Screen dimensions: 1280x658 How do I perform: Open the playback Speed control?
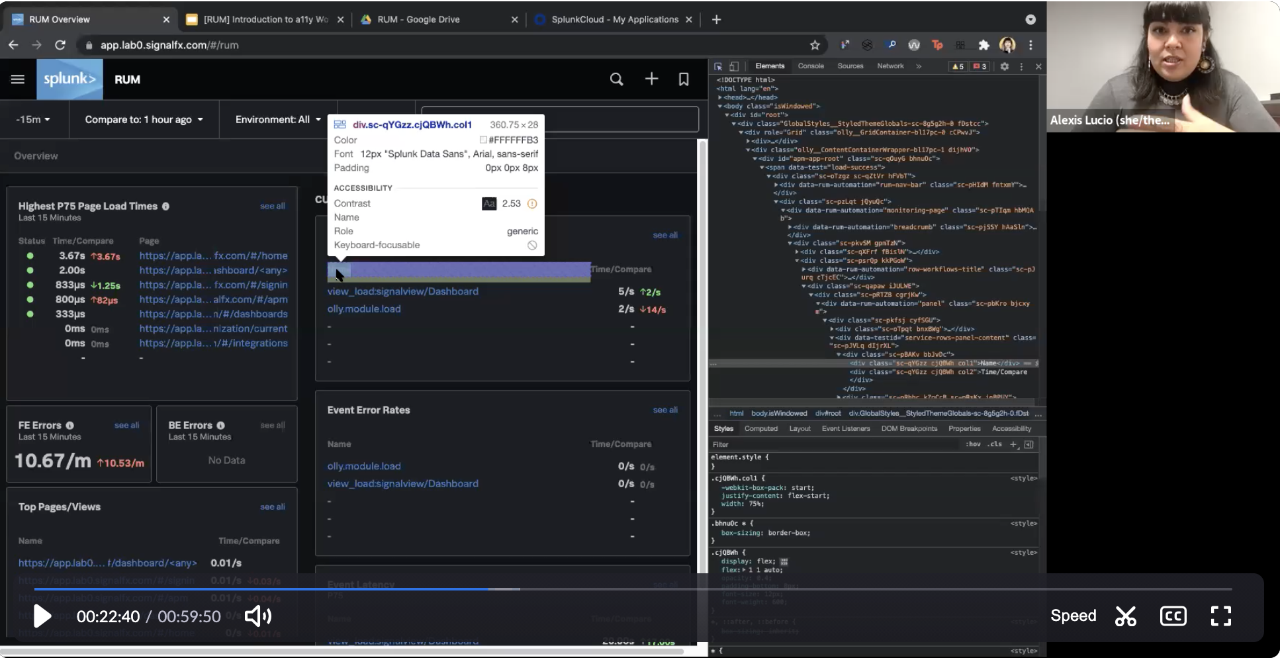[1073, 616]
